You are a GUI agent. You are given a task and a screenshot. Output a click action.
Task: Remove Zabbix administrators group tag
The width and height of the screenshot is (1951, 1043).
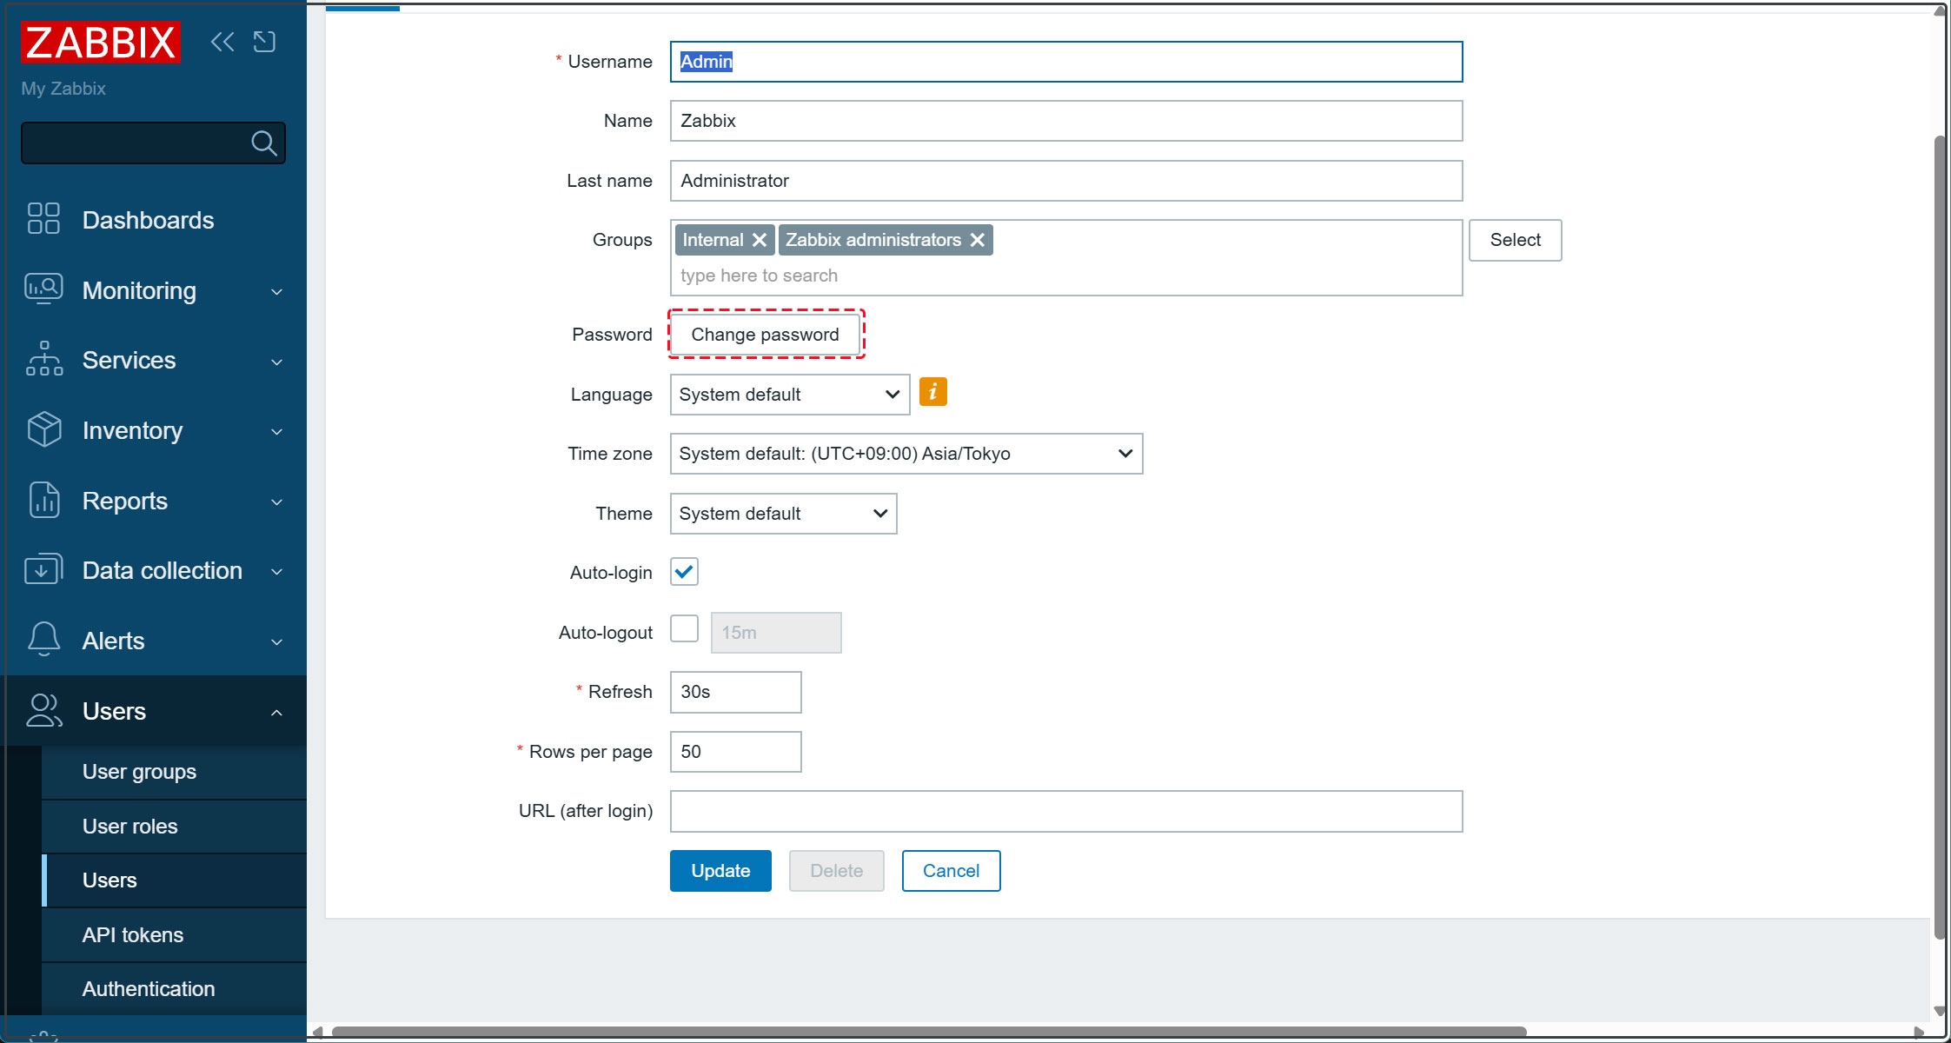click(x=978, y=240)
